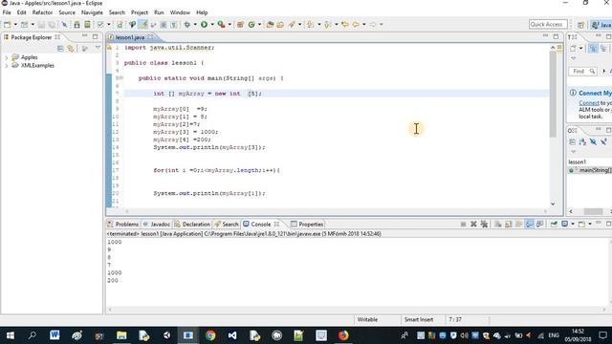Click the Find field in task list

(x=582, y=72)
